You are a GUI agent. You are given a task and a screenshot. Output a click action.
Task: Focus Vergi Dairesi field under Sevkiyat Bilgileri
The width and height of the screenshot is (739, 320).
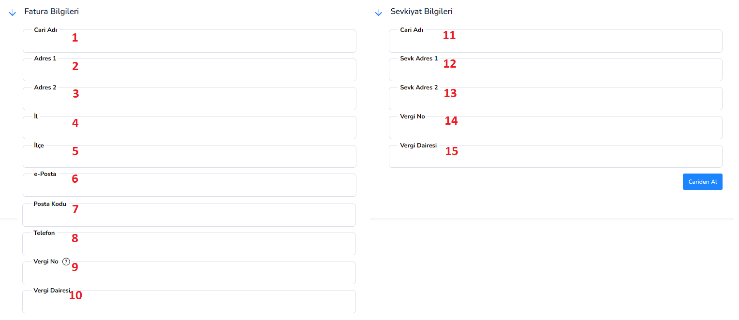(x=556, y=157)
